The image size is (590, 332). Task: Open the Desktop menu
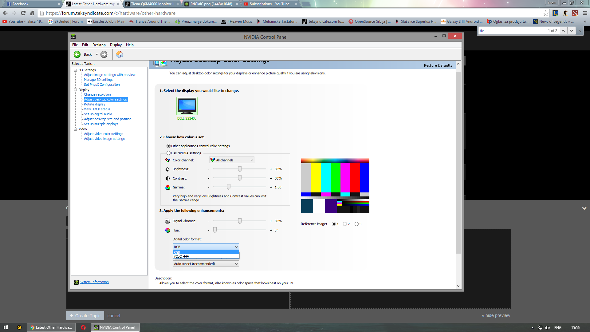pyautogui.click(x=99, y=45)
